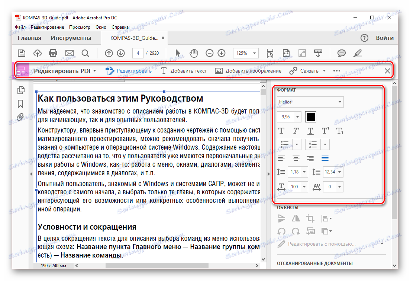
Task: Toggle italic text formatting
Action: (296, 131)
